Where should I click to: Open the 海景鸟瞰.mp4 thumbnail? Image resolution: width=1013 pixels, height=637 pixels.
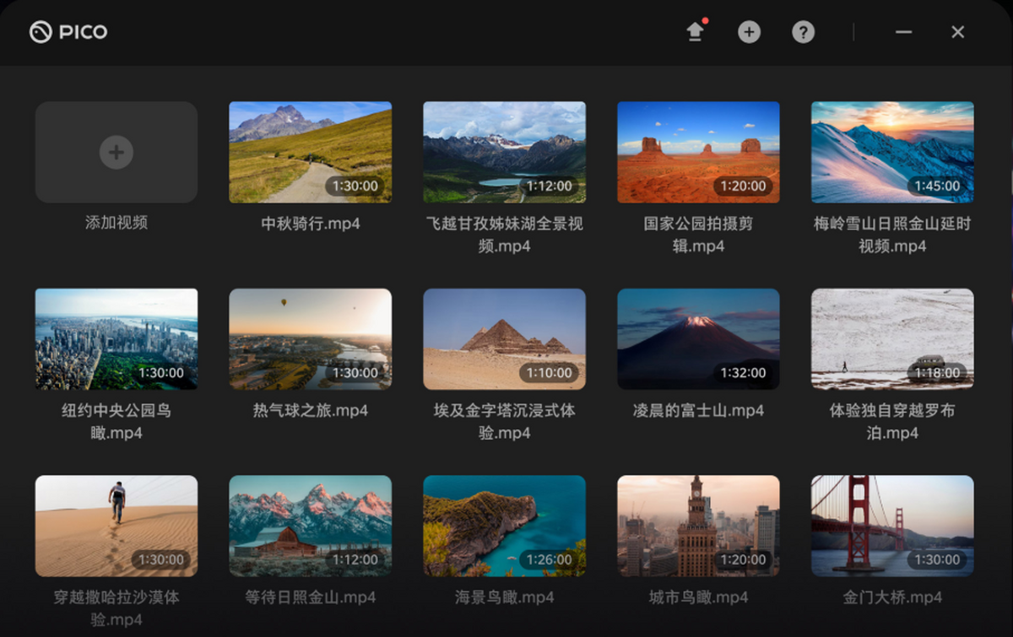click(x=504, y=526)
